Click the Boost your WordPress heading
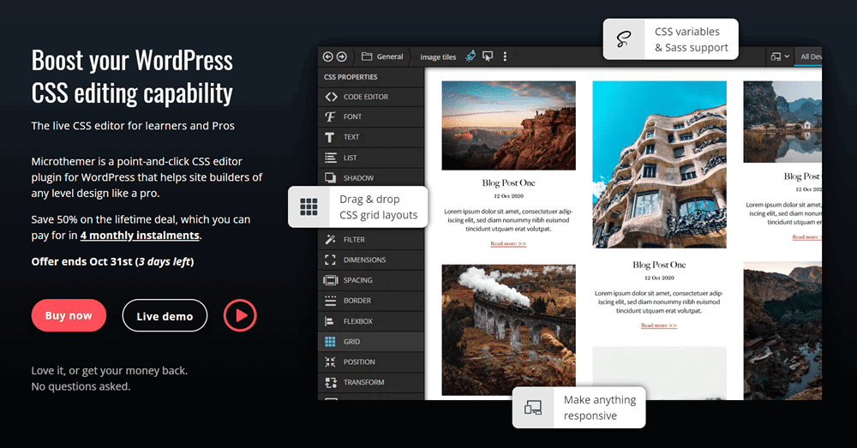The width and height of the screenshot is (857, 448). 132,76
